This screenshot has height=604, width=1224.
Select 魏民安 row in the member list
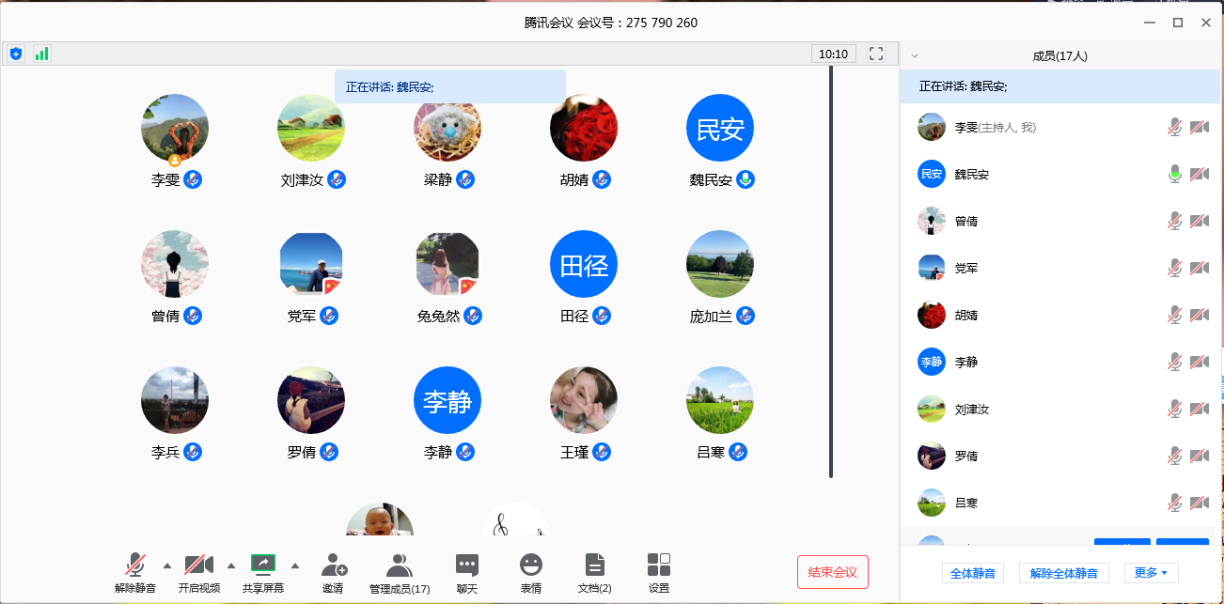tap(1059, 174)
